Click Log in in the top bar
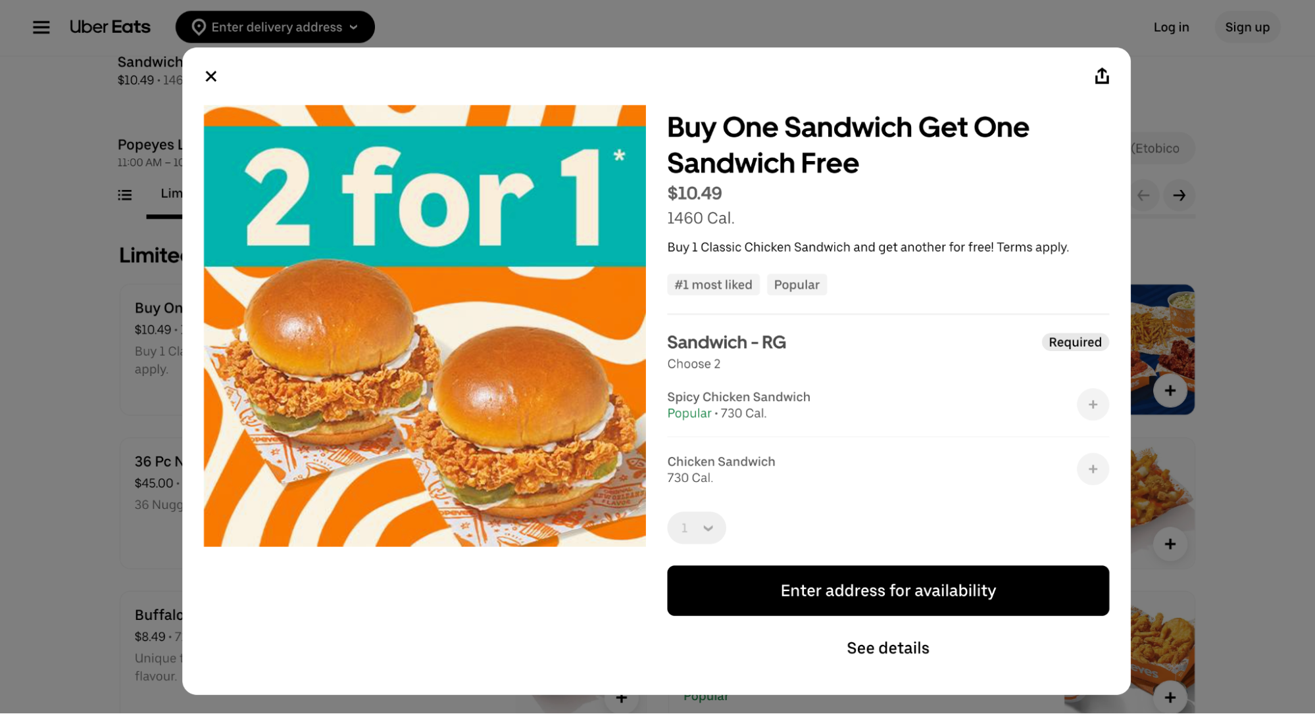 1171,27
